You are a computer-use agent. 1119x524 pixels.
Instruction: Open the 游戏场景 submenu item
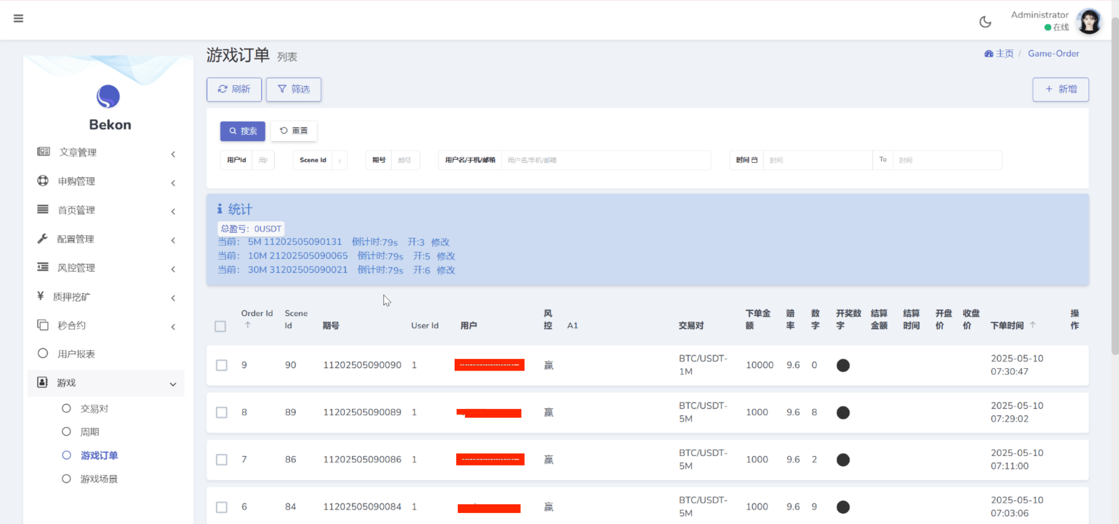tap(99, 479)
